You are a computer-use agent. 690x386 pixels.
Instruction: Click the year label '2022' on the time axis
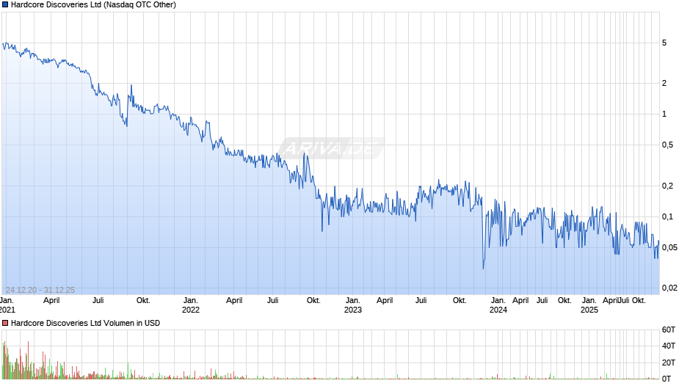[191, 310]
